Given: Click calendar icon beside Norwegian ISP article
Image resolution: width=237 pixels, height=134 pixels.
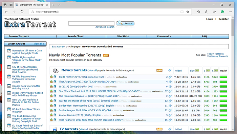Looking at the screenshot, I should 9,50.
